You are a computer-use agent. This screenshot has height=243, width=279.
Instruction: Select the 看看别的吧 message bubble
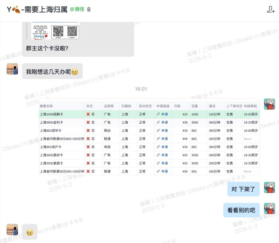pos(241,210)
